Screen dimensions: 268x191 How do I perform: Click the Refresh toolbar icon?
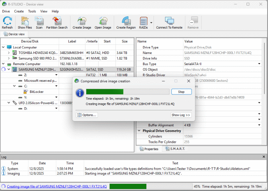coord(7,23)
